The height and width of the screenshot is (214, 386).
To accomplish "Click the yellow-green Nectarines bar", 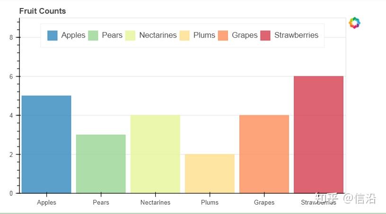I will [x=155, y=154].
